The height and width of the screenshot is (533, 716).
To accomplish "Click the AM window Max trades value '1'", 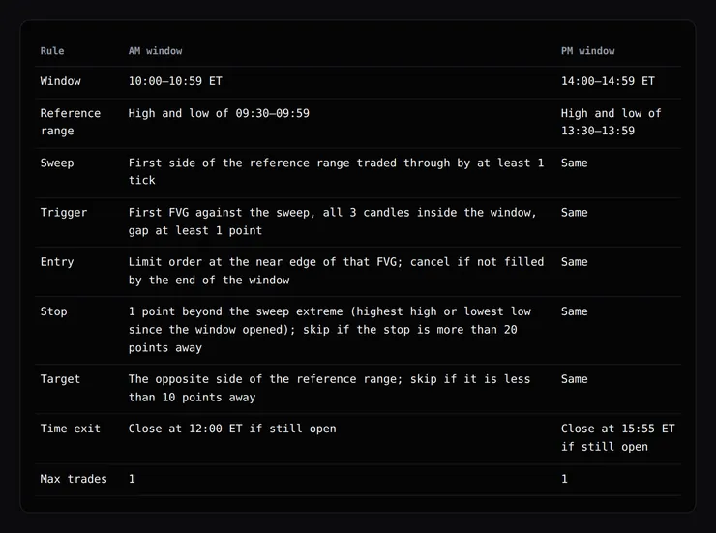I will 132,479.
